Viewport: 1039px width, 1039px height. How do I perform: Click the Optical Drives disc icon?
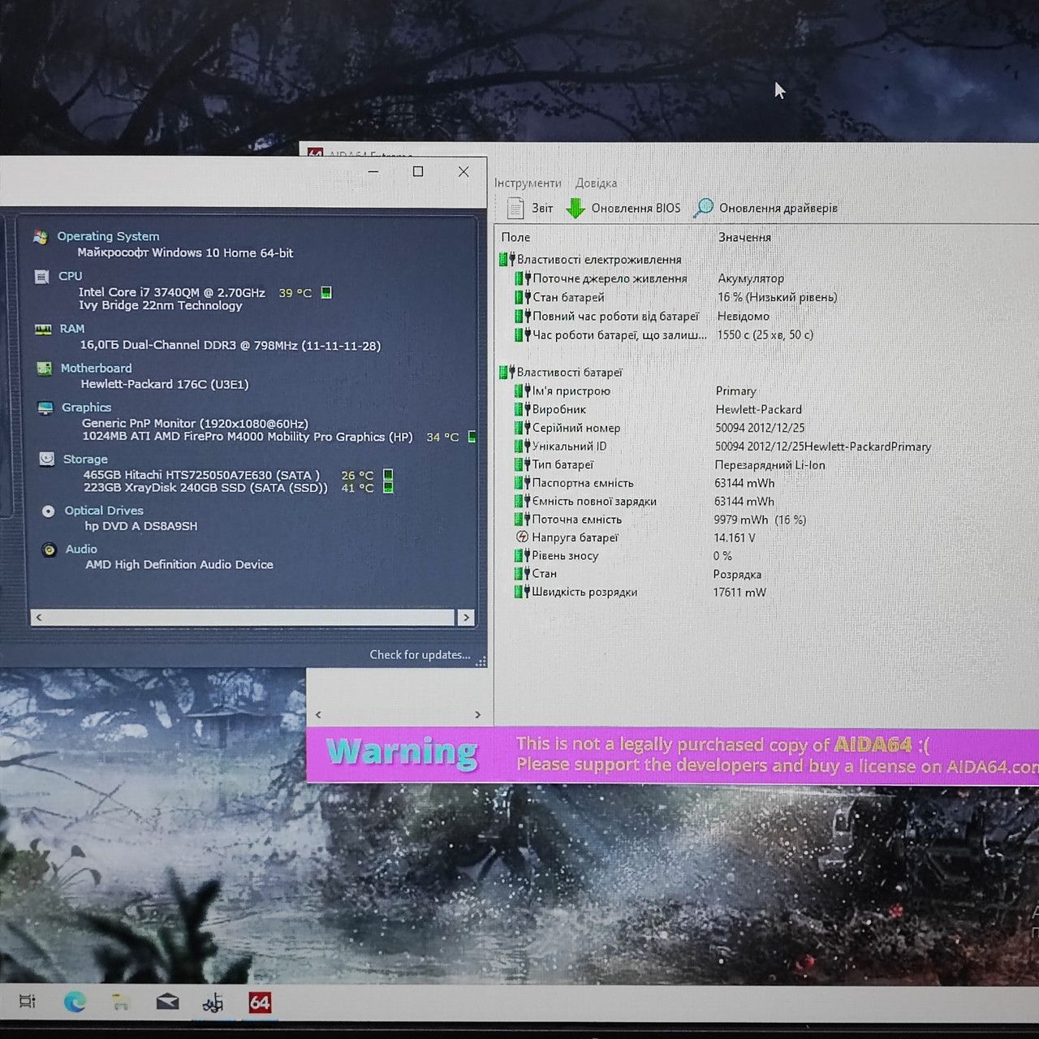click(x=48, y=511)
